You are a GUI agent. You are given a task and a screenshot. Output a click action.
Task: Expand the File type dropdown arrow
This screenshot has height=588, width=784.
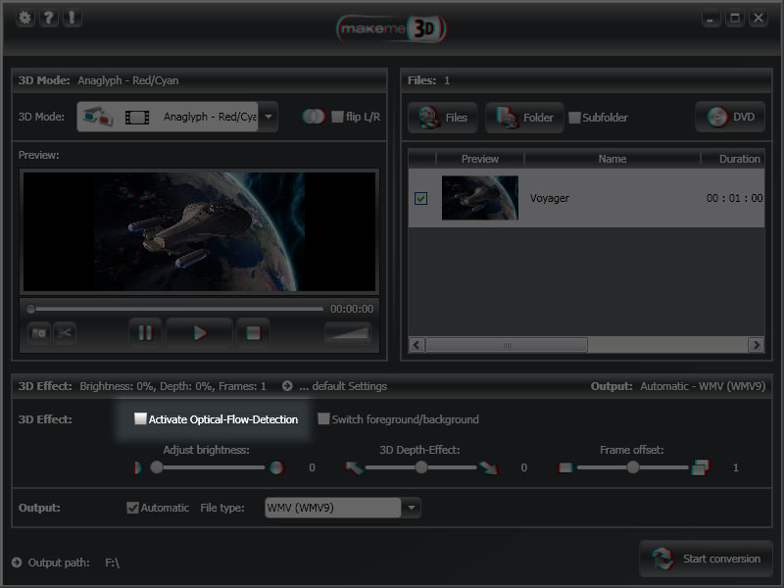[411, 508]
